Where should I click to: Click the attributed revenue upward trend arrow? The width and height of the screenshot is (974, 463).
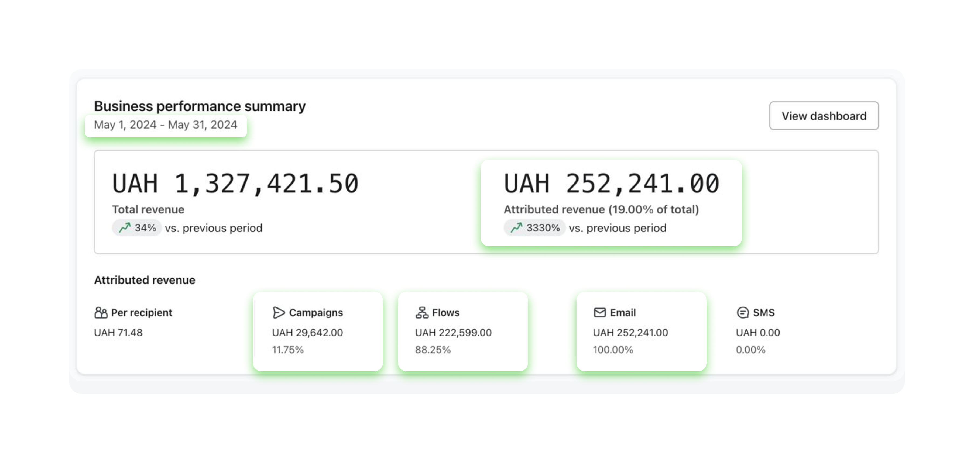tap(516, 228)
